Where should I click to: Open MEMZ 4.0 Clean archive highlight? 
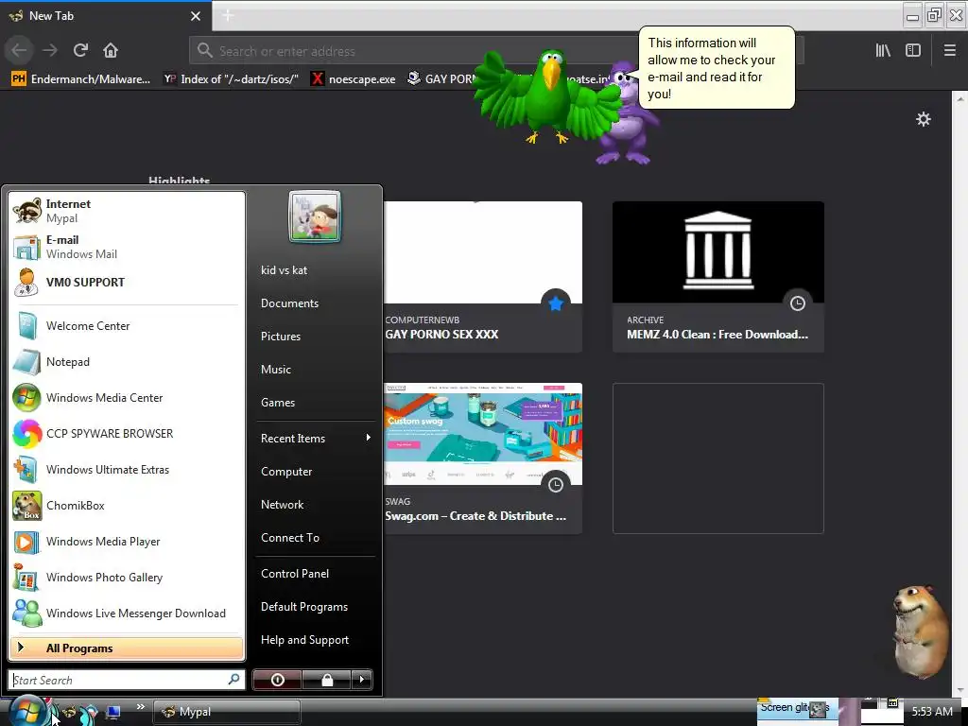tap(718, 277)
